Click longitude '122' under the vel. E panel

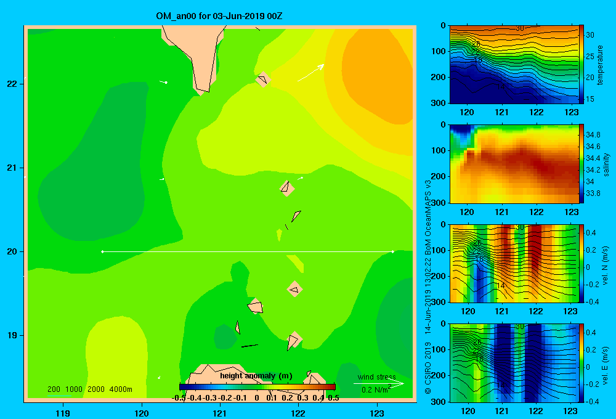[536, 411]
